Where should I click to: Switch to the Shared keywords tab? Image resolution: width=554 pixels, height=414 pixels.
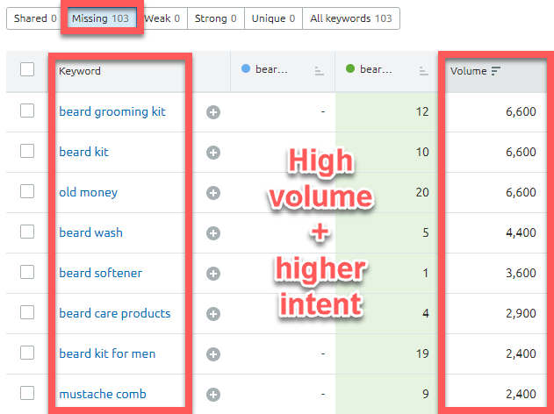(x=35, y=18)
